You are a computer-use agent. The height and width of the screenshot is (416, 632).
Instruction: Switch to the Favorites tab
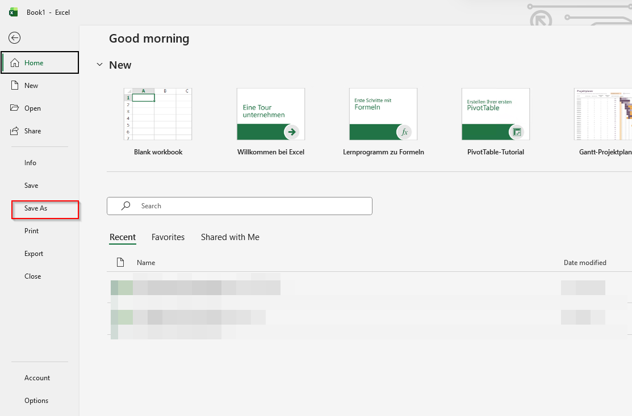tap(168, 237)
